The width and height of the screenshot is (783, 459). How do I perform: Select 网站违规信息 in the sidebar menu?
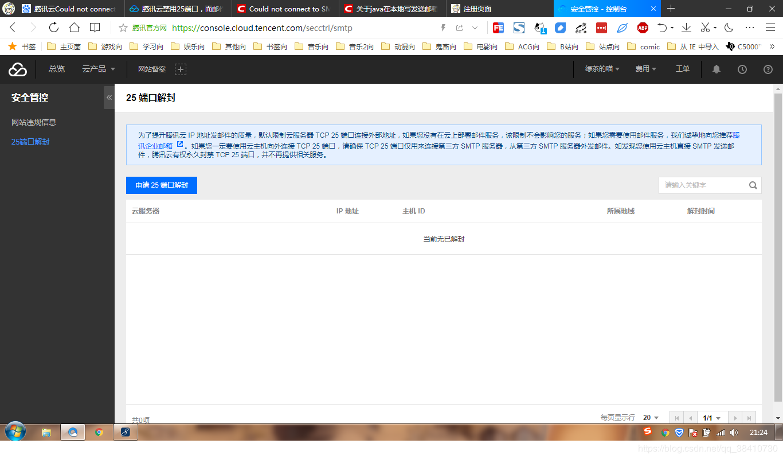pyautogui.click(x=34, y=122)
